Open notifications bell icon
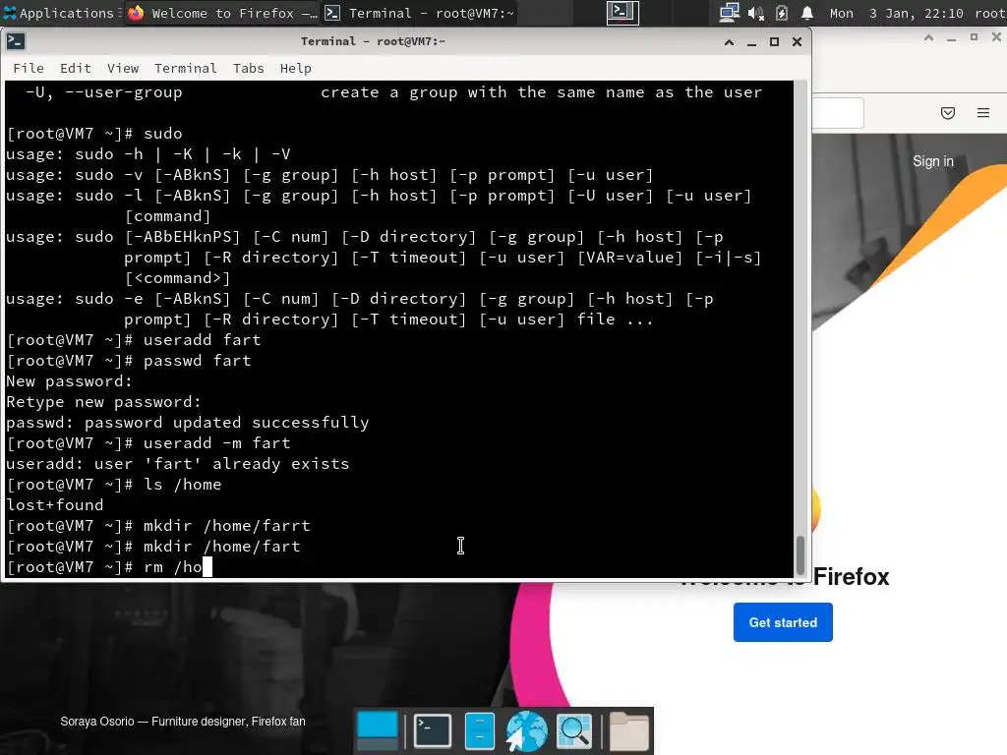This screenshot has height=755, width=1007. point(807,13)
